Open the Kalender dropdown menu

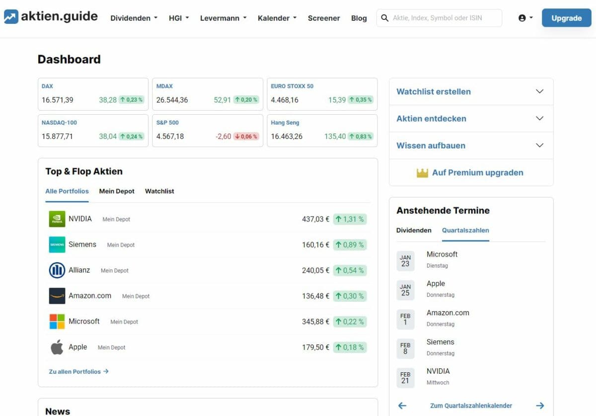click(x=276, y=18)
